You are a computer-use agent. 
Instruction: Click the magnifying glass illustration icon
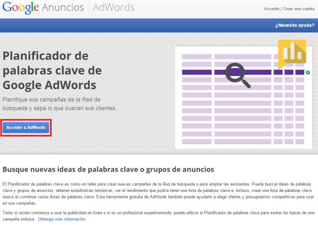pyautogui.click(x=238, y=75)
